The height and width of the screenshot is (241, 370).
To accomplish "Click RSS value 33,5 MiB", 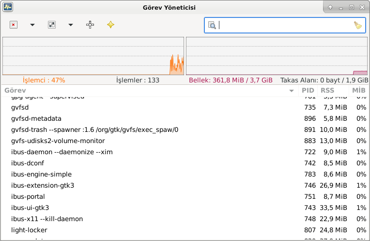I will 333,208.
